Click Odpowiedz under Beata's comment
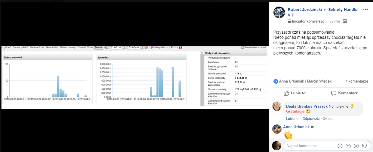Screen dimensions: 373x152 coord(311,119)
